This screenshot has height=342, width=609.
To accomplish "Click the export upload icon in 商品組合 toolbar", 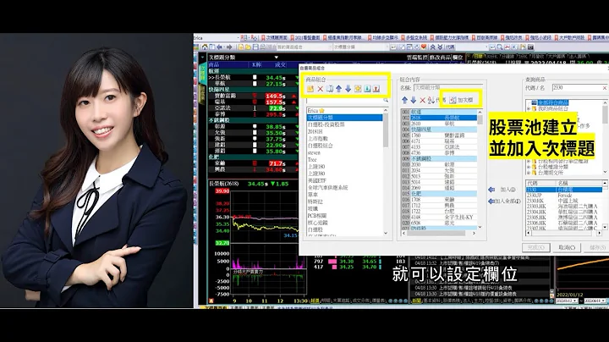I will [376, 89].
